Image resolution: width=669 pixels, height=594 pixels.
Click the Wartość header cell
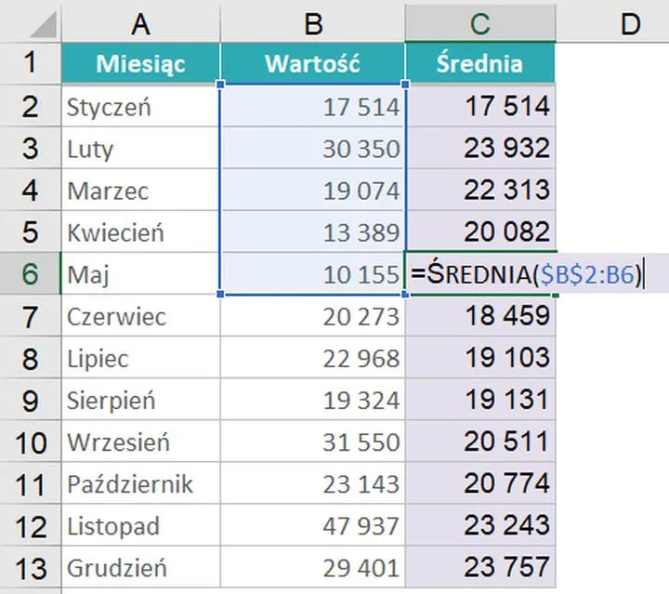[x=313, y=64]
